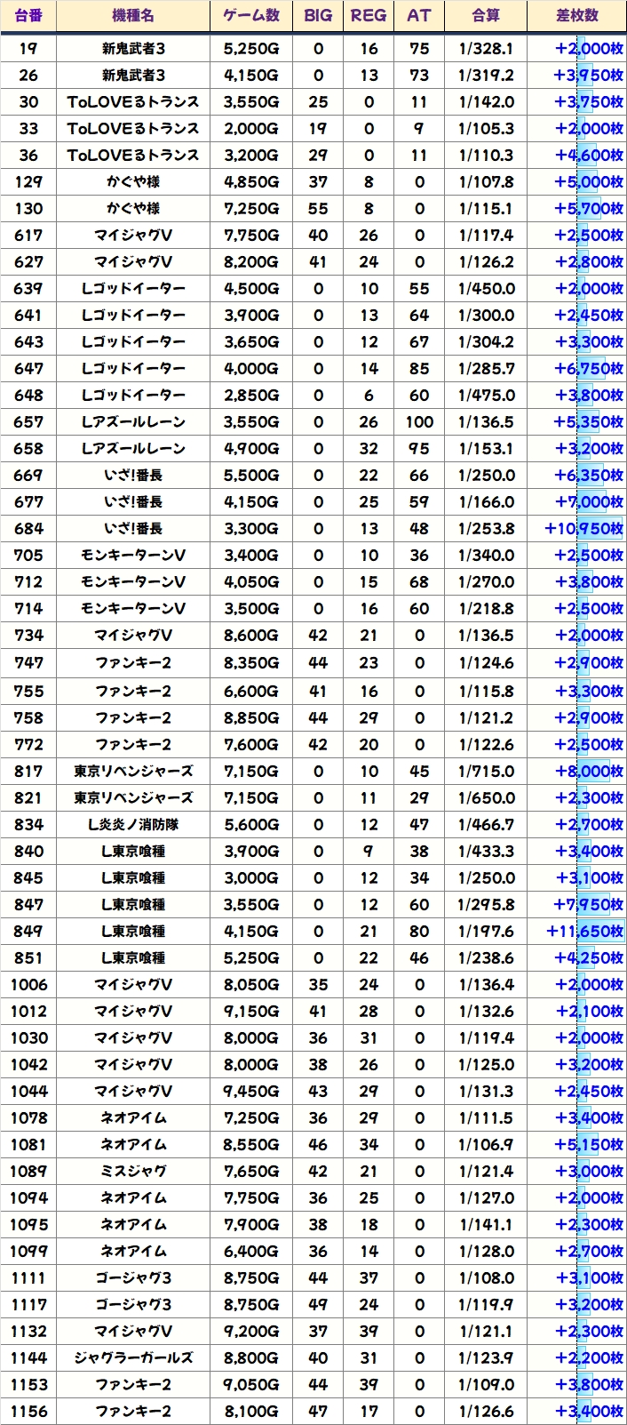Click the 台番 column header
The width and height of the screenshot is (627, 1425).
click(28, 16)
